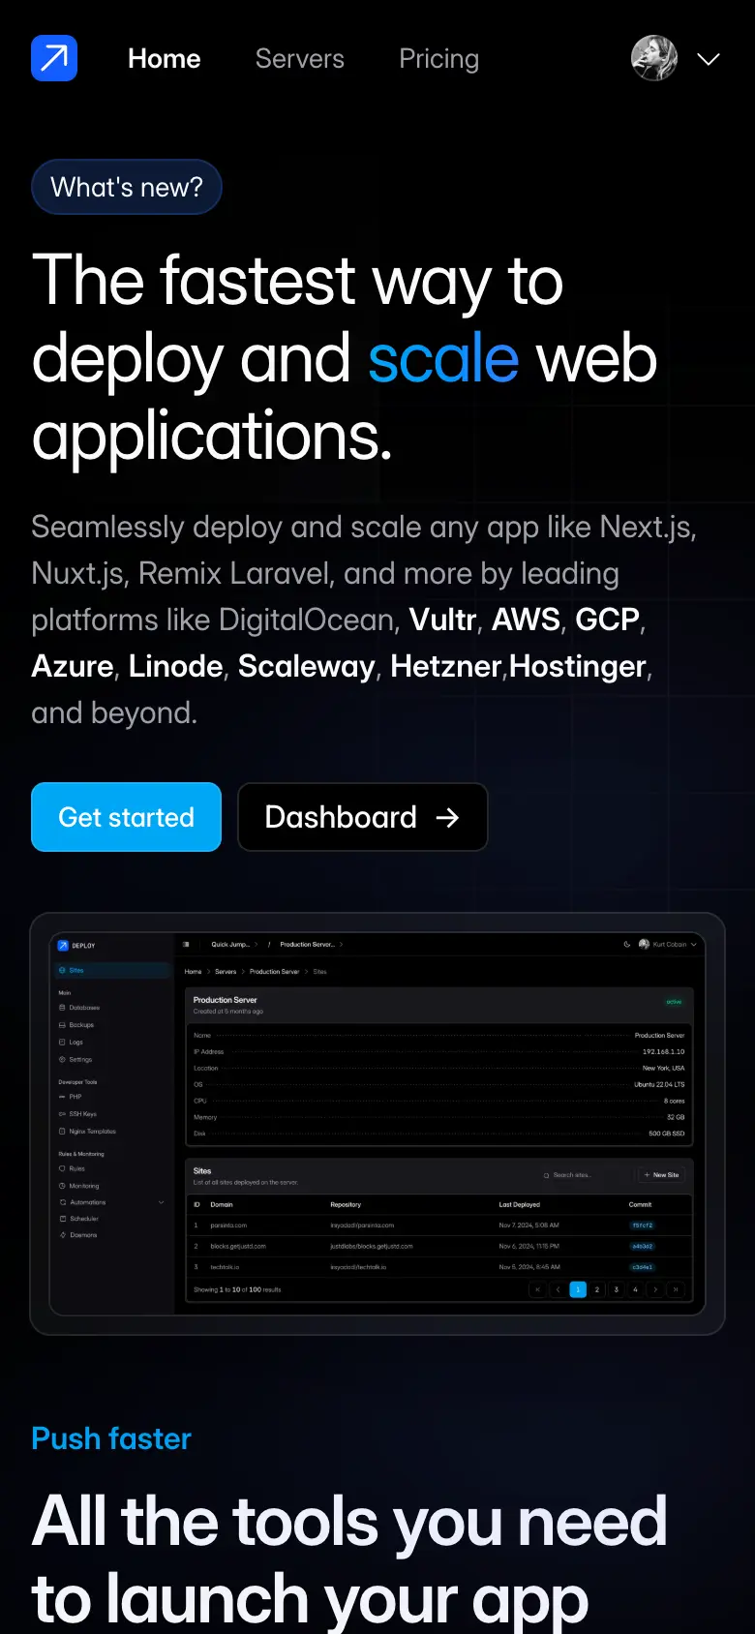
Task: Click the Home breadcrumb in the preview
Action: (x=194, y=972)
